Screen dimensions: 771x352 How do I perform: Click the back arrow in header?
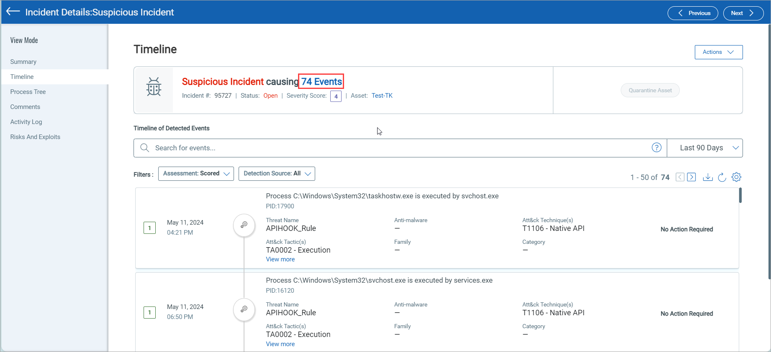pos(13,12)
